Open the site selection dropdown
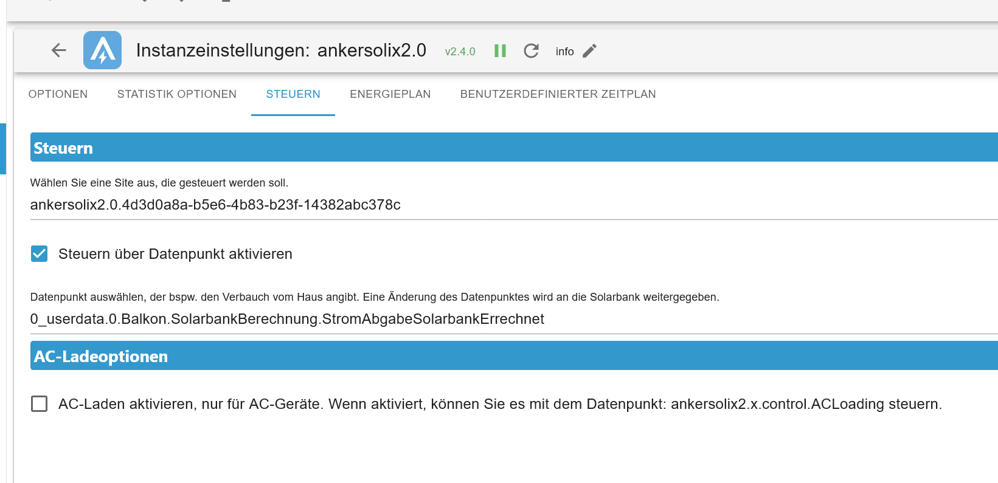 click(514, 205)
